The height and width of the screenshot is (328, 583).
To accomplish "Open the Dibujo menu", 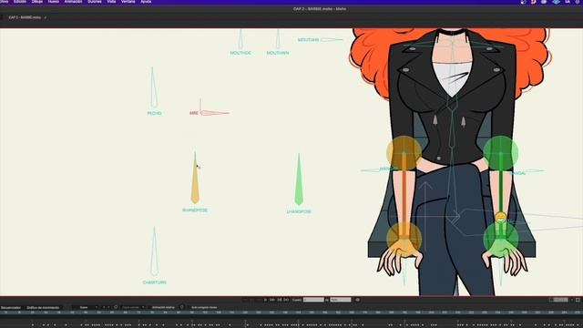I will coord(37,2).
